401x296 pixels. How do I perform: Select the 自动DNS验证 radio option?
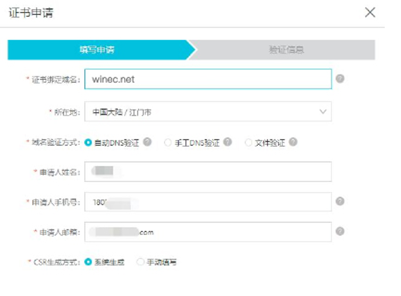[x=88, y=143]
